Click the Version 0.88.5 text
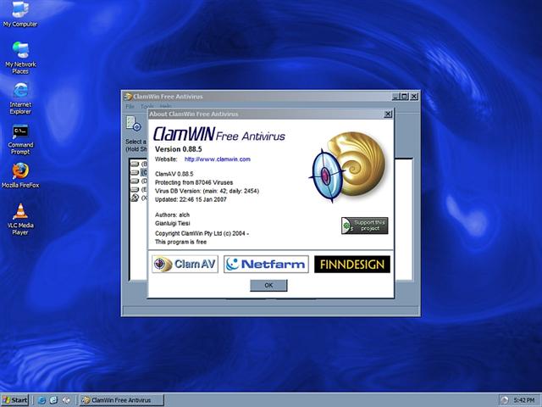 pyautogui.click(x=179, y=149)
